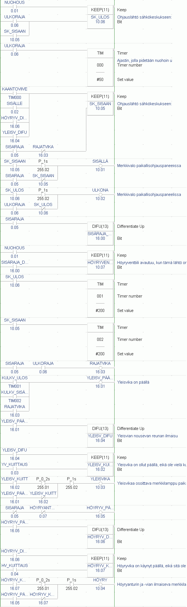
Task: Select the KULKV_ULOS TIM001 contact
Action: (15, 383)
